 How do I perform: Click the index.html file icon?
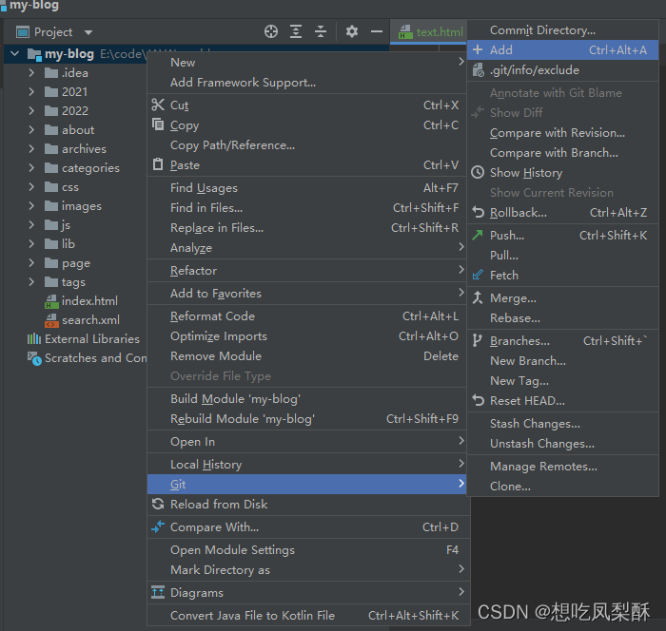pos(51,301)
